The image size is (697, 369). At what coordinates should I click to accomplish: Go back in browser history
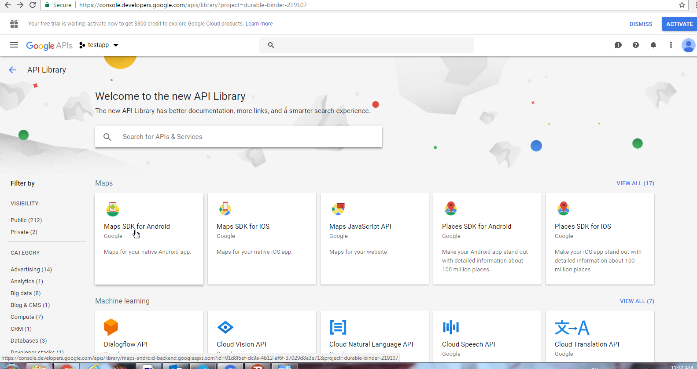click(x=7, y=5)
